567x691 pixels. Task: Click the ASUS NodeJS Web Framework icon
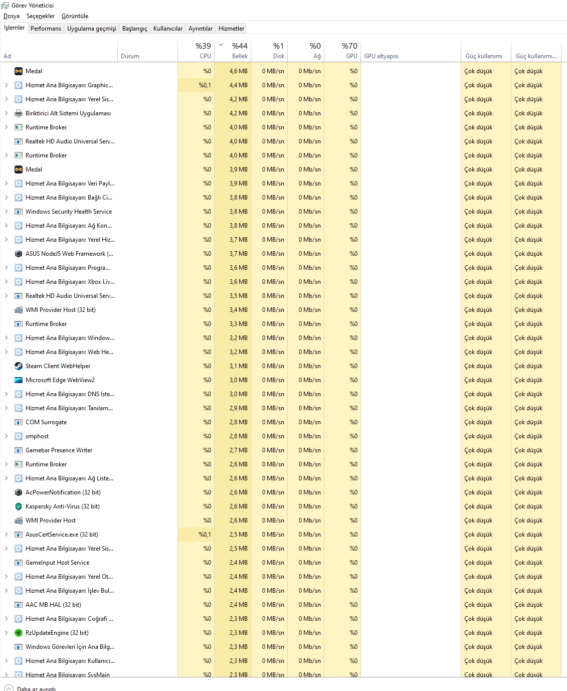[x=19, y=254]
